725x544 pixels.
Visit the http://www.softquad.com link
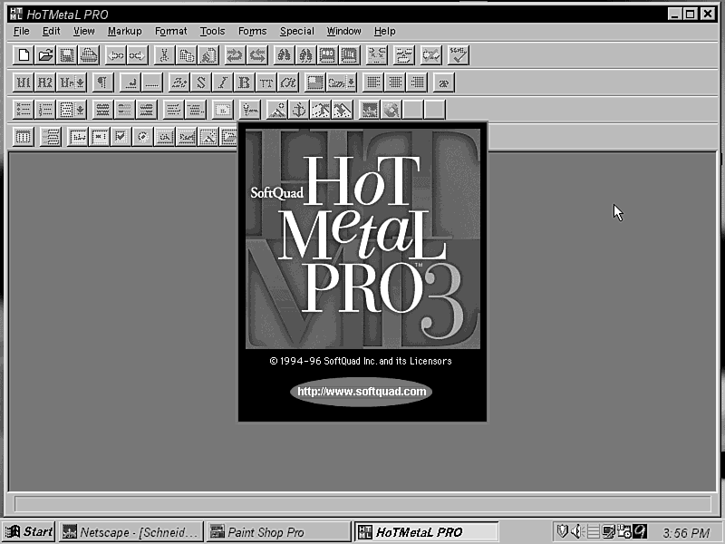[x=361, y=392]
